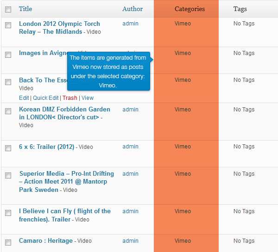278x252 pixels.
Task: Check the 6 x 6: Trailer row
Action: [8, 148]
